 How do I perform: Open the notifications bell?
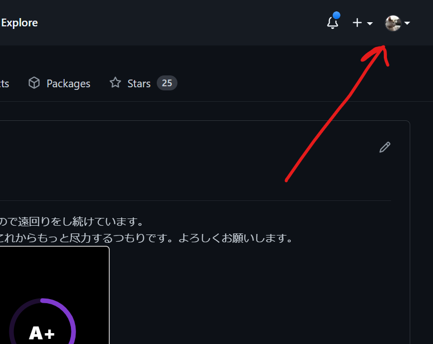[x=332, y=22]
